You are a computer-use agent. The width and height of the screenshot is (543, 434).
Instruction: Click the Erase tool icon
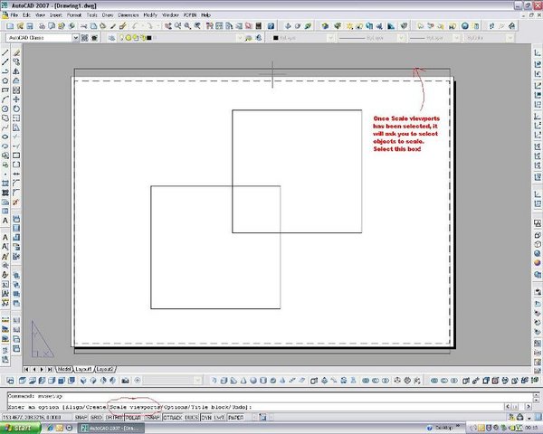(x=17, y=52)
